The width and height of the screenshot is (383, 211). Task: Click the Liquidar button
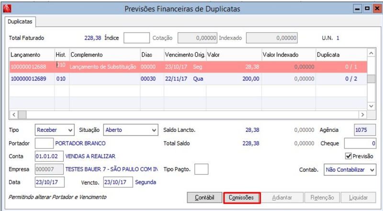(358, 198)
